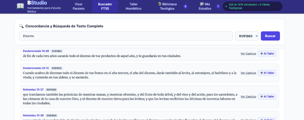Click the Deuteronomio 26:12 reference
Screen dimensions: 304x120
36,68
